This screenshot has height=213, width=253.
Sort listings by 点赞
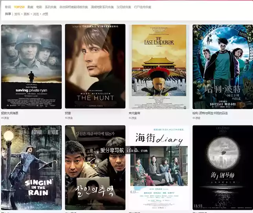pyautogui.click(x=45, y=14)
